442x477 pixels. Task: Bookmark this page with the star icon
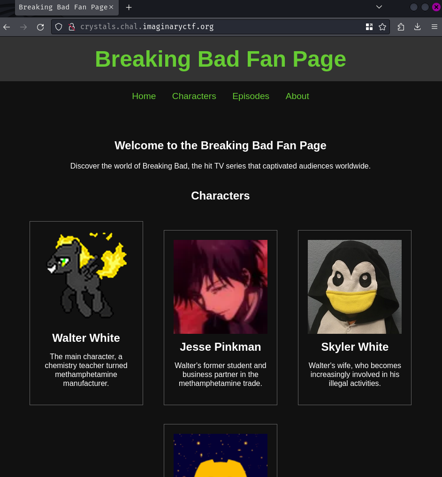pos(382,27)
